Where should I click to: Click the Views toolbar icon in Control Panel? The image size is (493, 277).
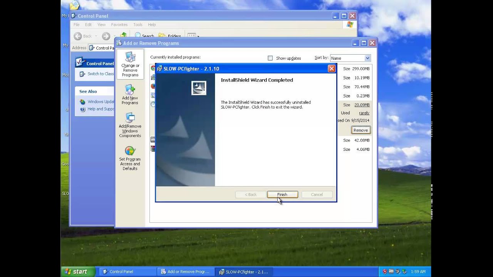tap(191, 36)
